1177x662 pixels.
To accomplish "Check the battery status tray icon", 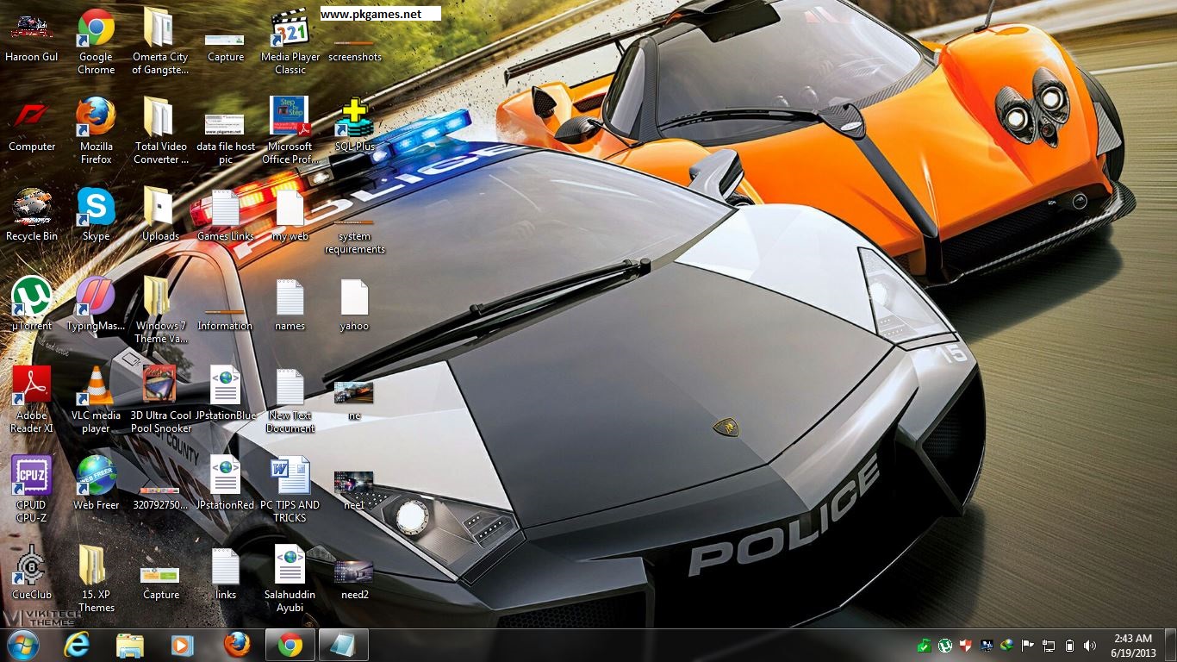I will (x=1069, y=645).
